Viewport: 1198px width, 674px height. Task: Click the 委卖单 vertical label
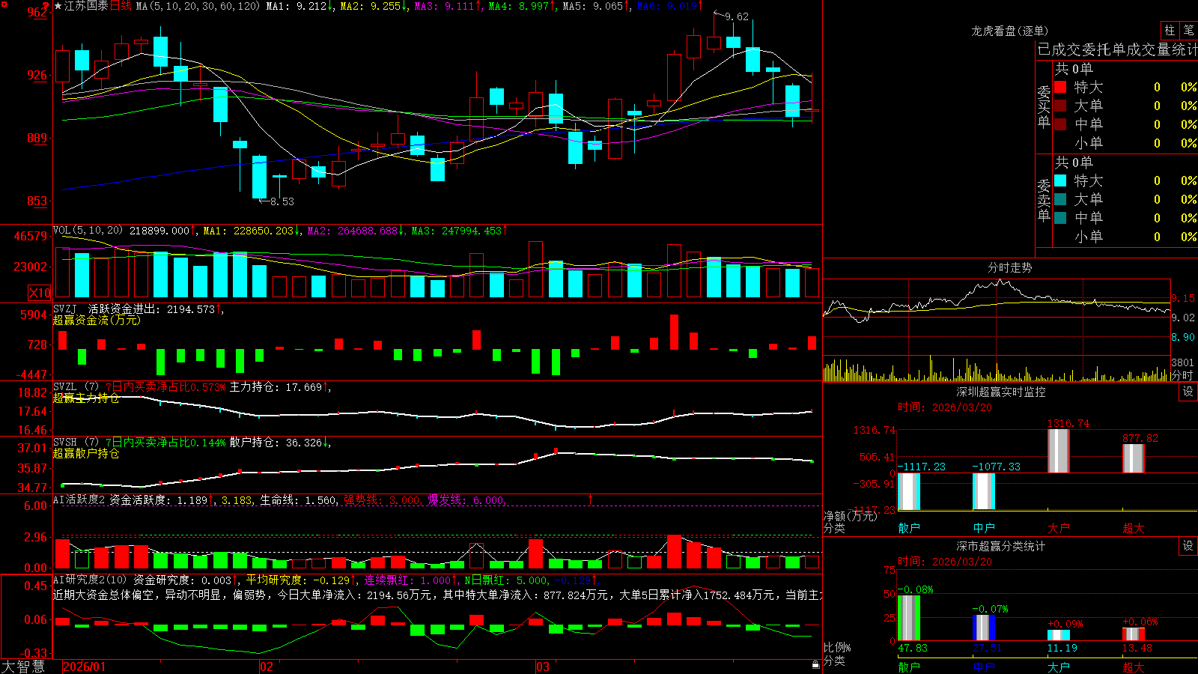[x=1044, y=200]
